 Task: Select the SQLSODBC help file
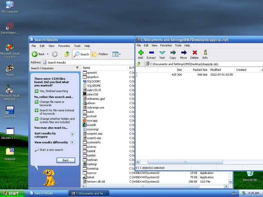pyautogui.click(x=92, y=81)
